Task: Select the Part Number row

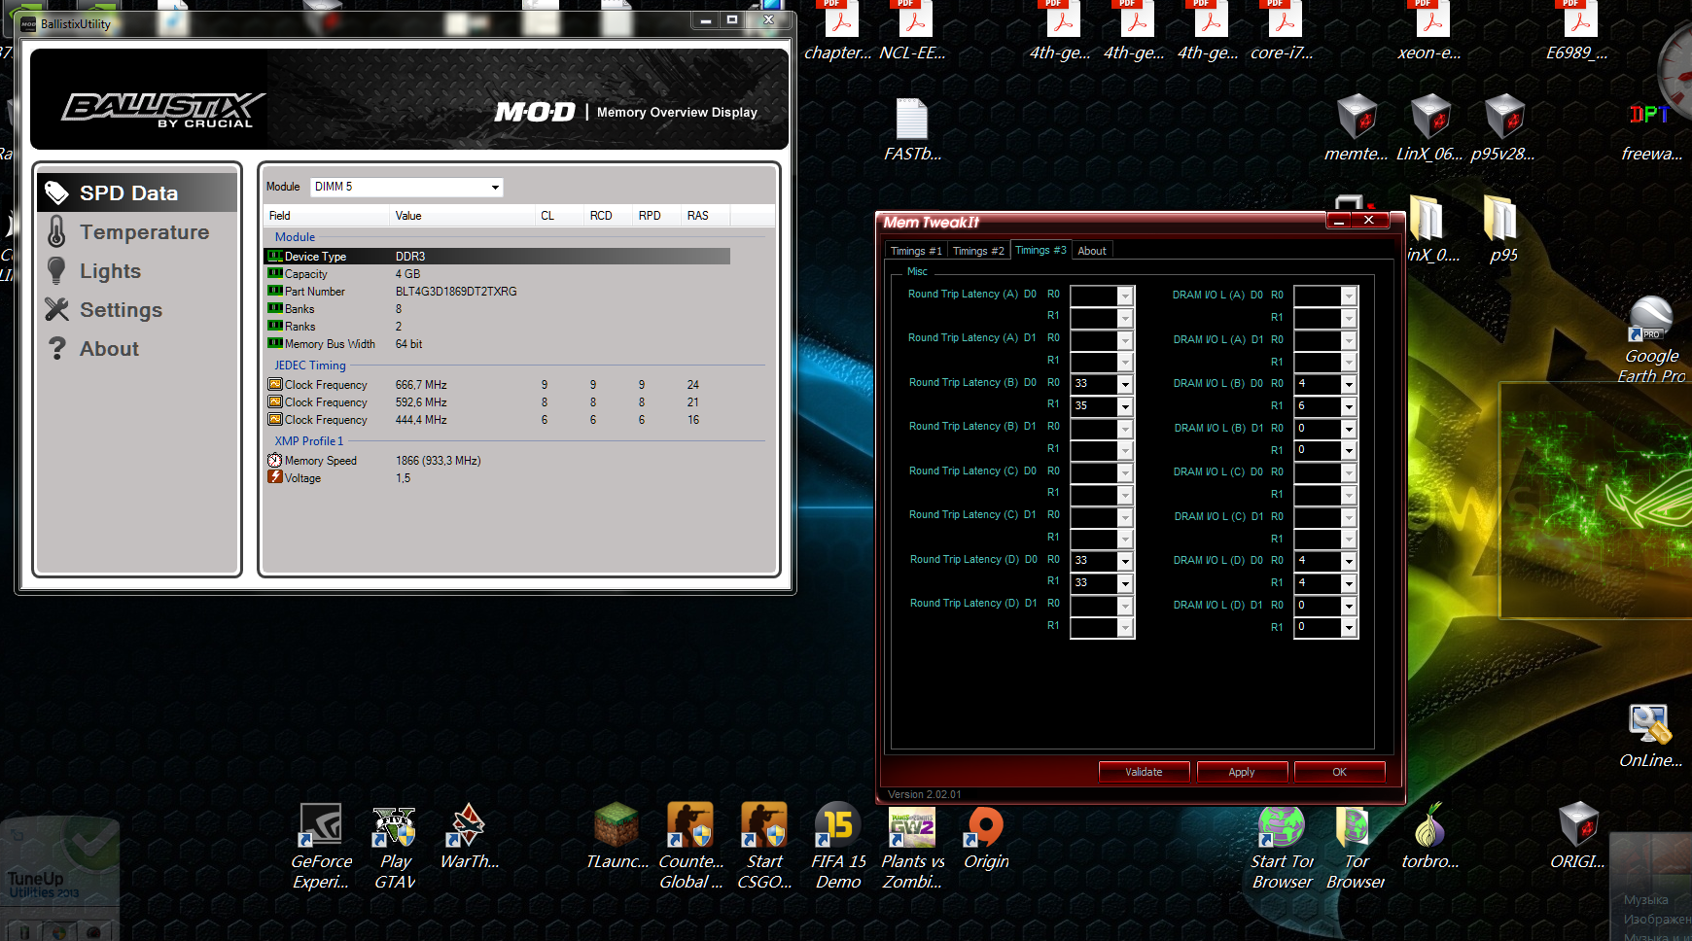Action: [x=497, y=292]
